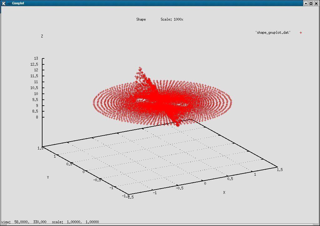Click the close X icon on the window frame
Screen dimensions: 320x226
[316, 3]
